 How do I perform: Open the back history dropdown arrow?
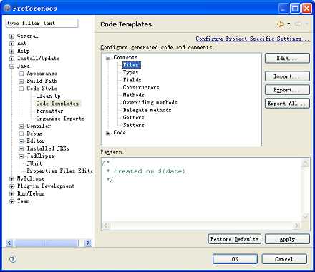coord(289,24)
